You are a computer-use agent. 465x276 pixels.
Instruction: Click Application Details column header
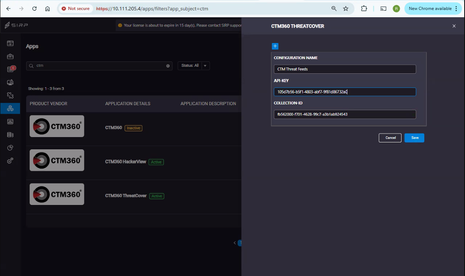click(128, 104)
